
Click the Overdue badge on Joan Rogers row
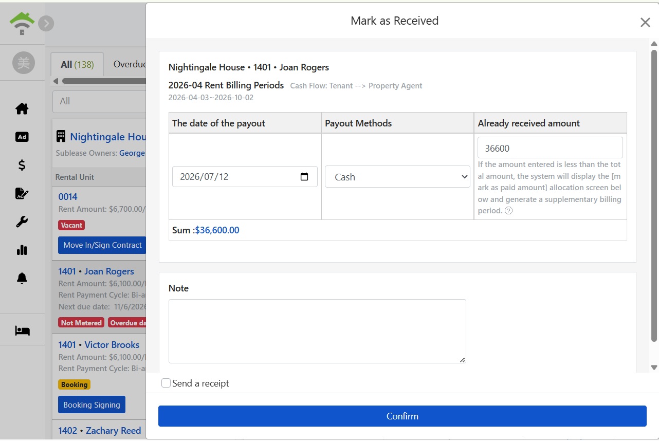(127, 323)
